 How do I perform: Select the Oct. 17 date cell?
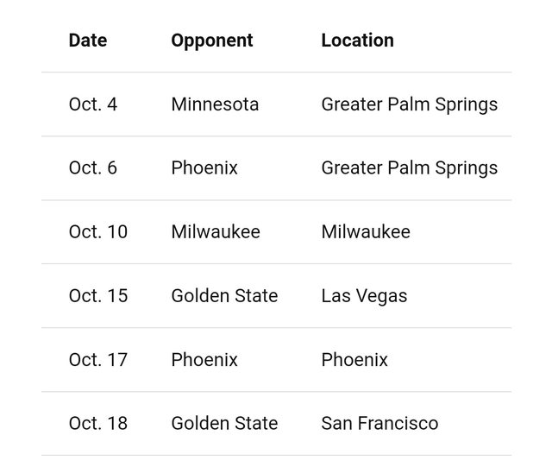click(97, 360)
